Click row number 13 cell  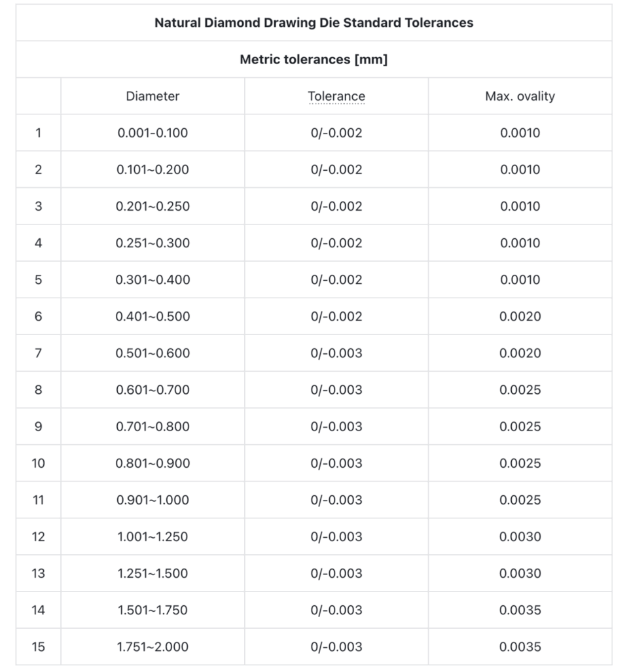pos(38,573)
